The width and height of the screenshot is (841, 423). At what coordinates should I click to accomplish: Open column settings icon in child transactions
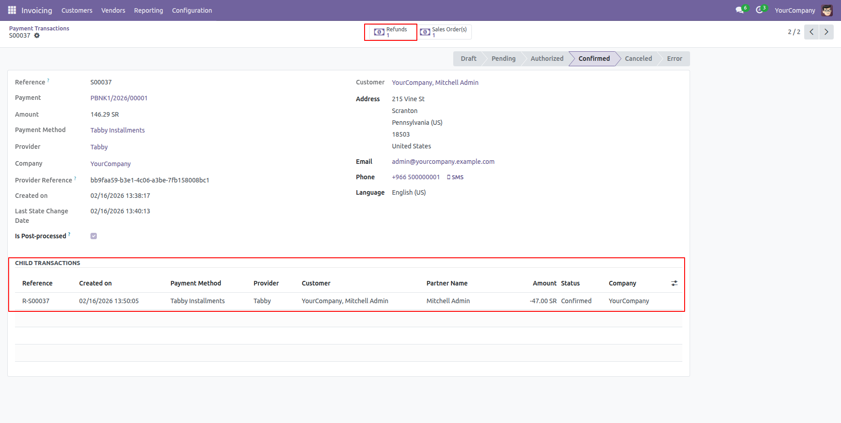click(674, 283)
